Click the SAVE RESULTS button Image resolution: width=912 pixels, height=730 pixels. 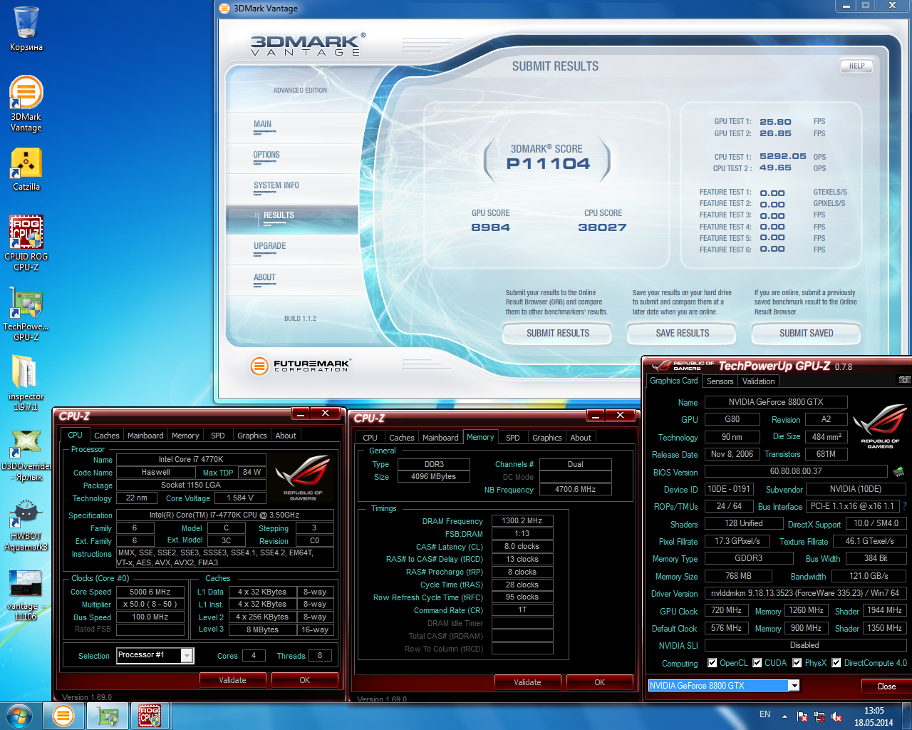pos(682,333)
